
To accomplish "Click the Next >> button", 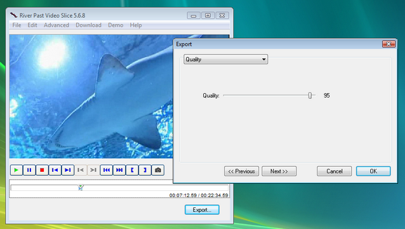I will coord(279,171).
